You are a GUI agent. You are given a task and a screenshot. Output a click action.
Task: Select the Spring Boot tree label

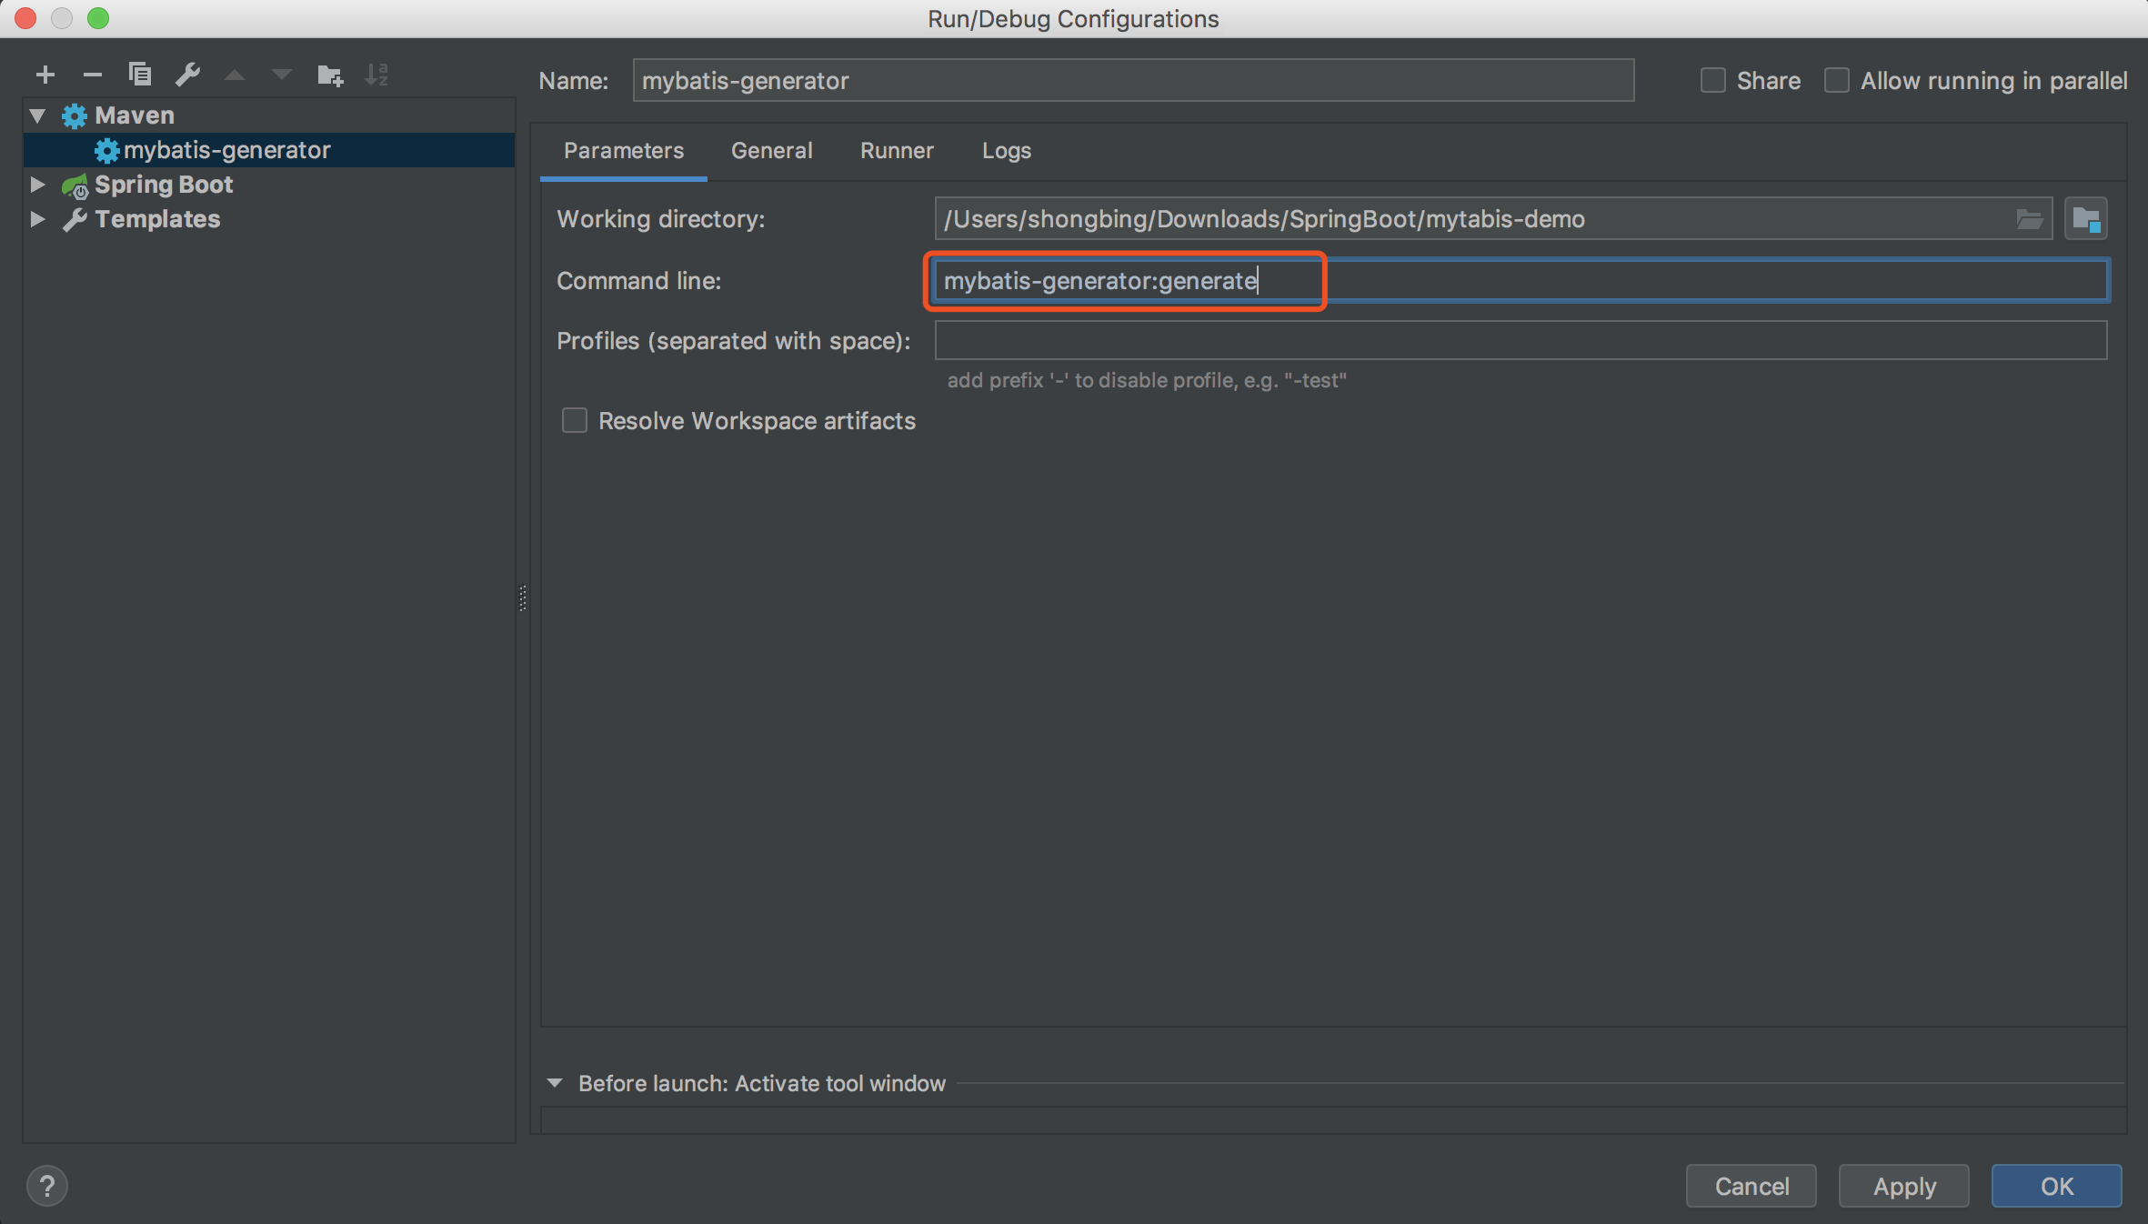164,185
